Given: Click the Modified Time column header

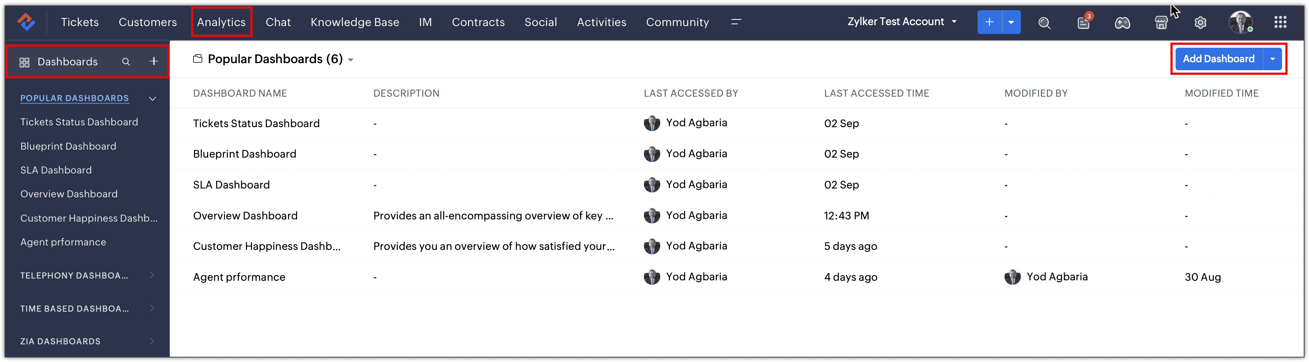Looking at the screenshot, I should (x=1221, y=94).
